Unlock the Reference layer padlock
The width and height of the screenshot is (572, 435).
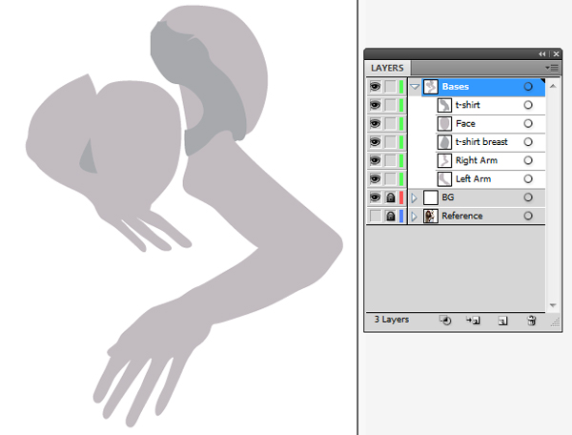click(x=390, y=216)
